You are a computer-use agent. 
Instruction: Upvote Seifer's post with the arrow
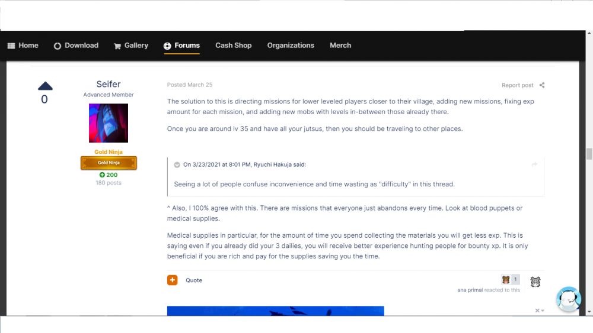point(45,86)
